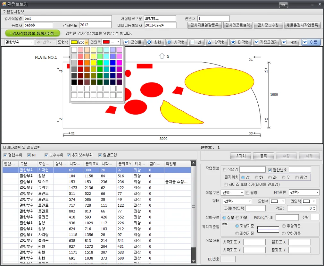Toggle the 일반도형 filter checkbox

pyautogui.click(x=100, y=155)
